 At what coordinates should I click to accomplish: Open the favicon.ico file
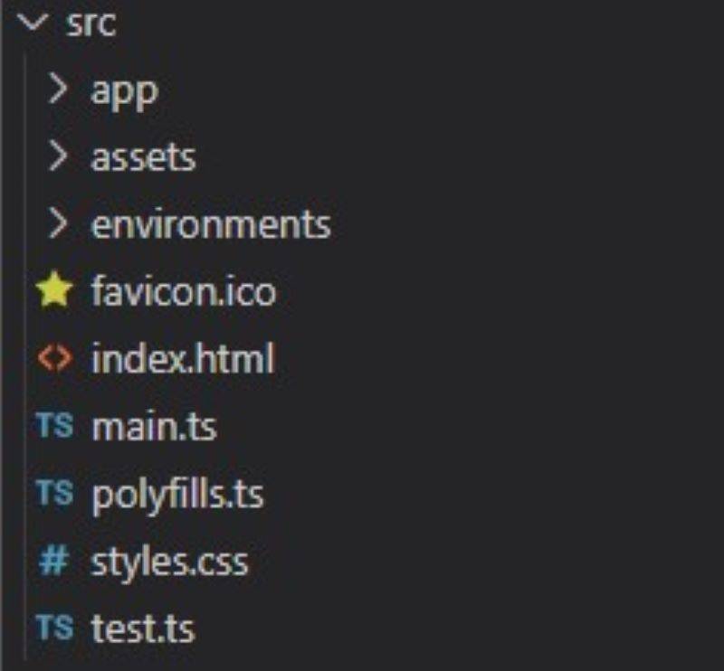(x=183, y=292)
